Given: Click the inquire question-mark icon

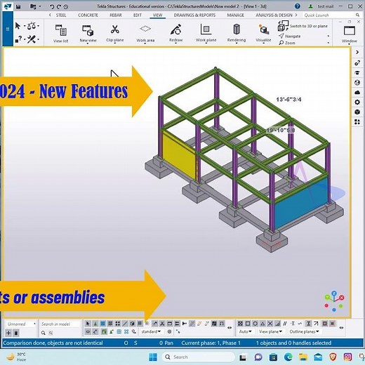Looking at the screenshot, I should pos(18,39).
